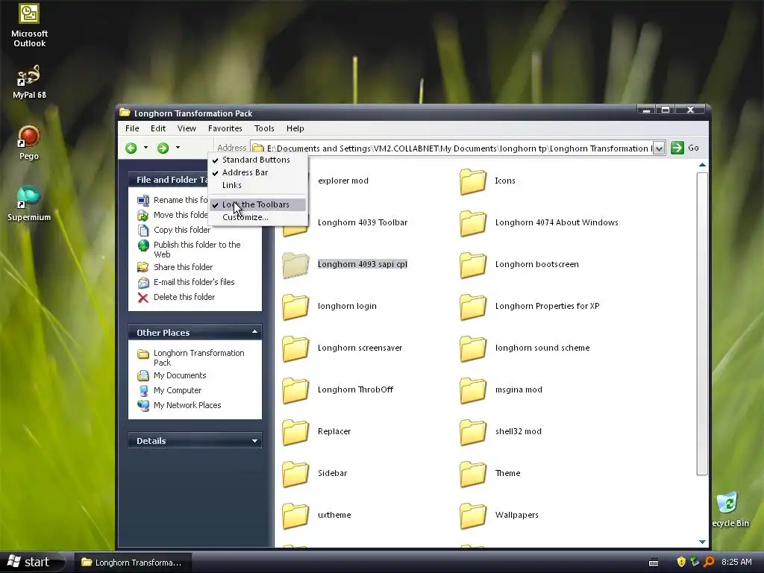764x573 pixels.
Task: Select the Wallpapers folder icon
Action: 472,516
